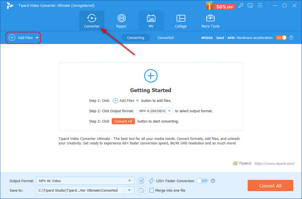This screenshot has width=302, height=199.
Task: Open the MP4 H.264/HEVC format dropdown
Action: click(x=154, y=111)
